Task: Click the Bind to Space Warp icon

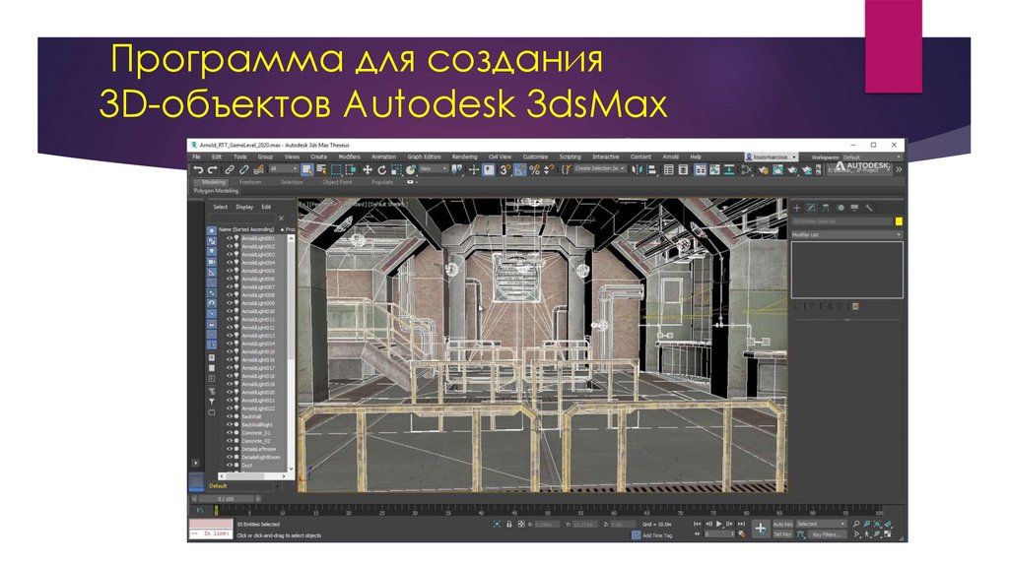Action: tap(259, 169)
